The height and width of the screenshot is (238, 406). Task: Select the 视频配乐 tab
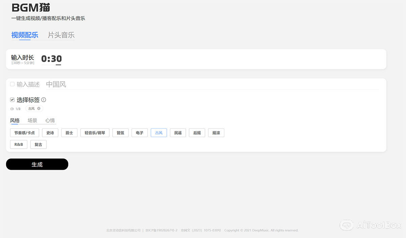25,35
